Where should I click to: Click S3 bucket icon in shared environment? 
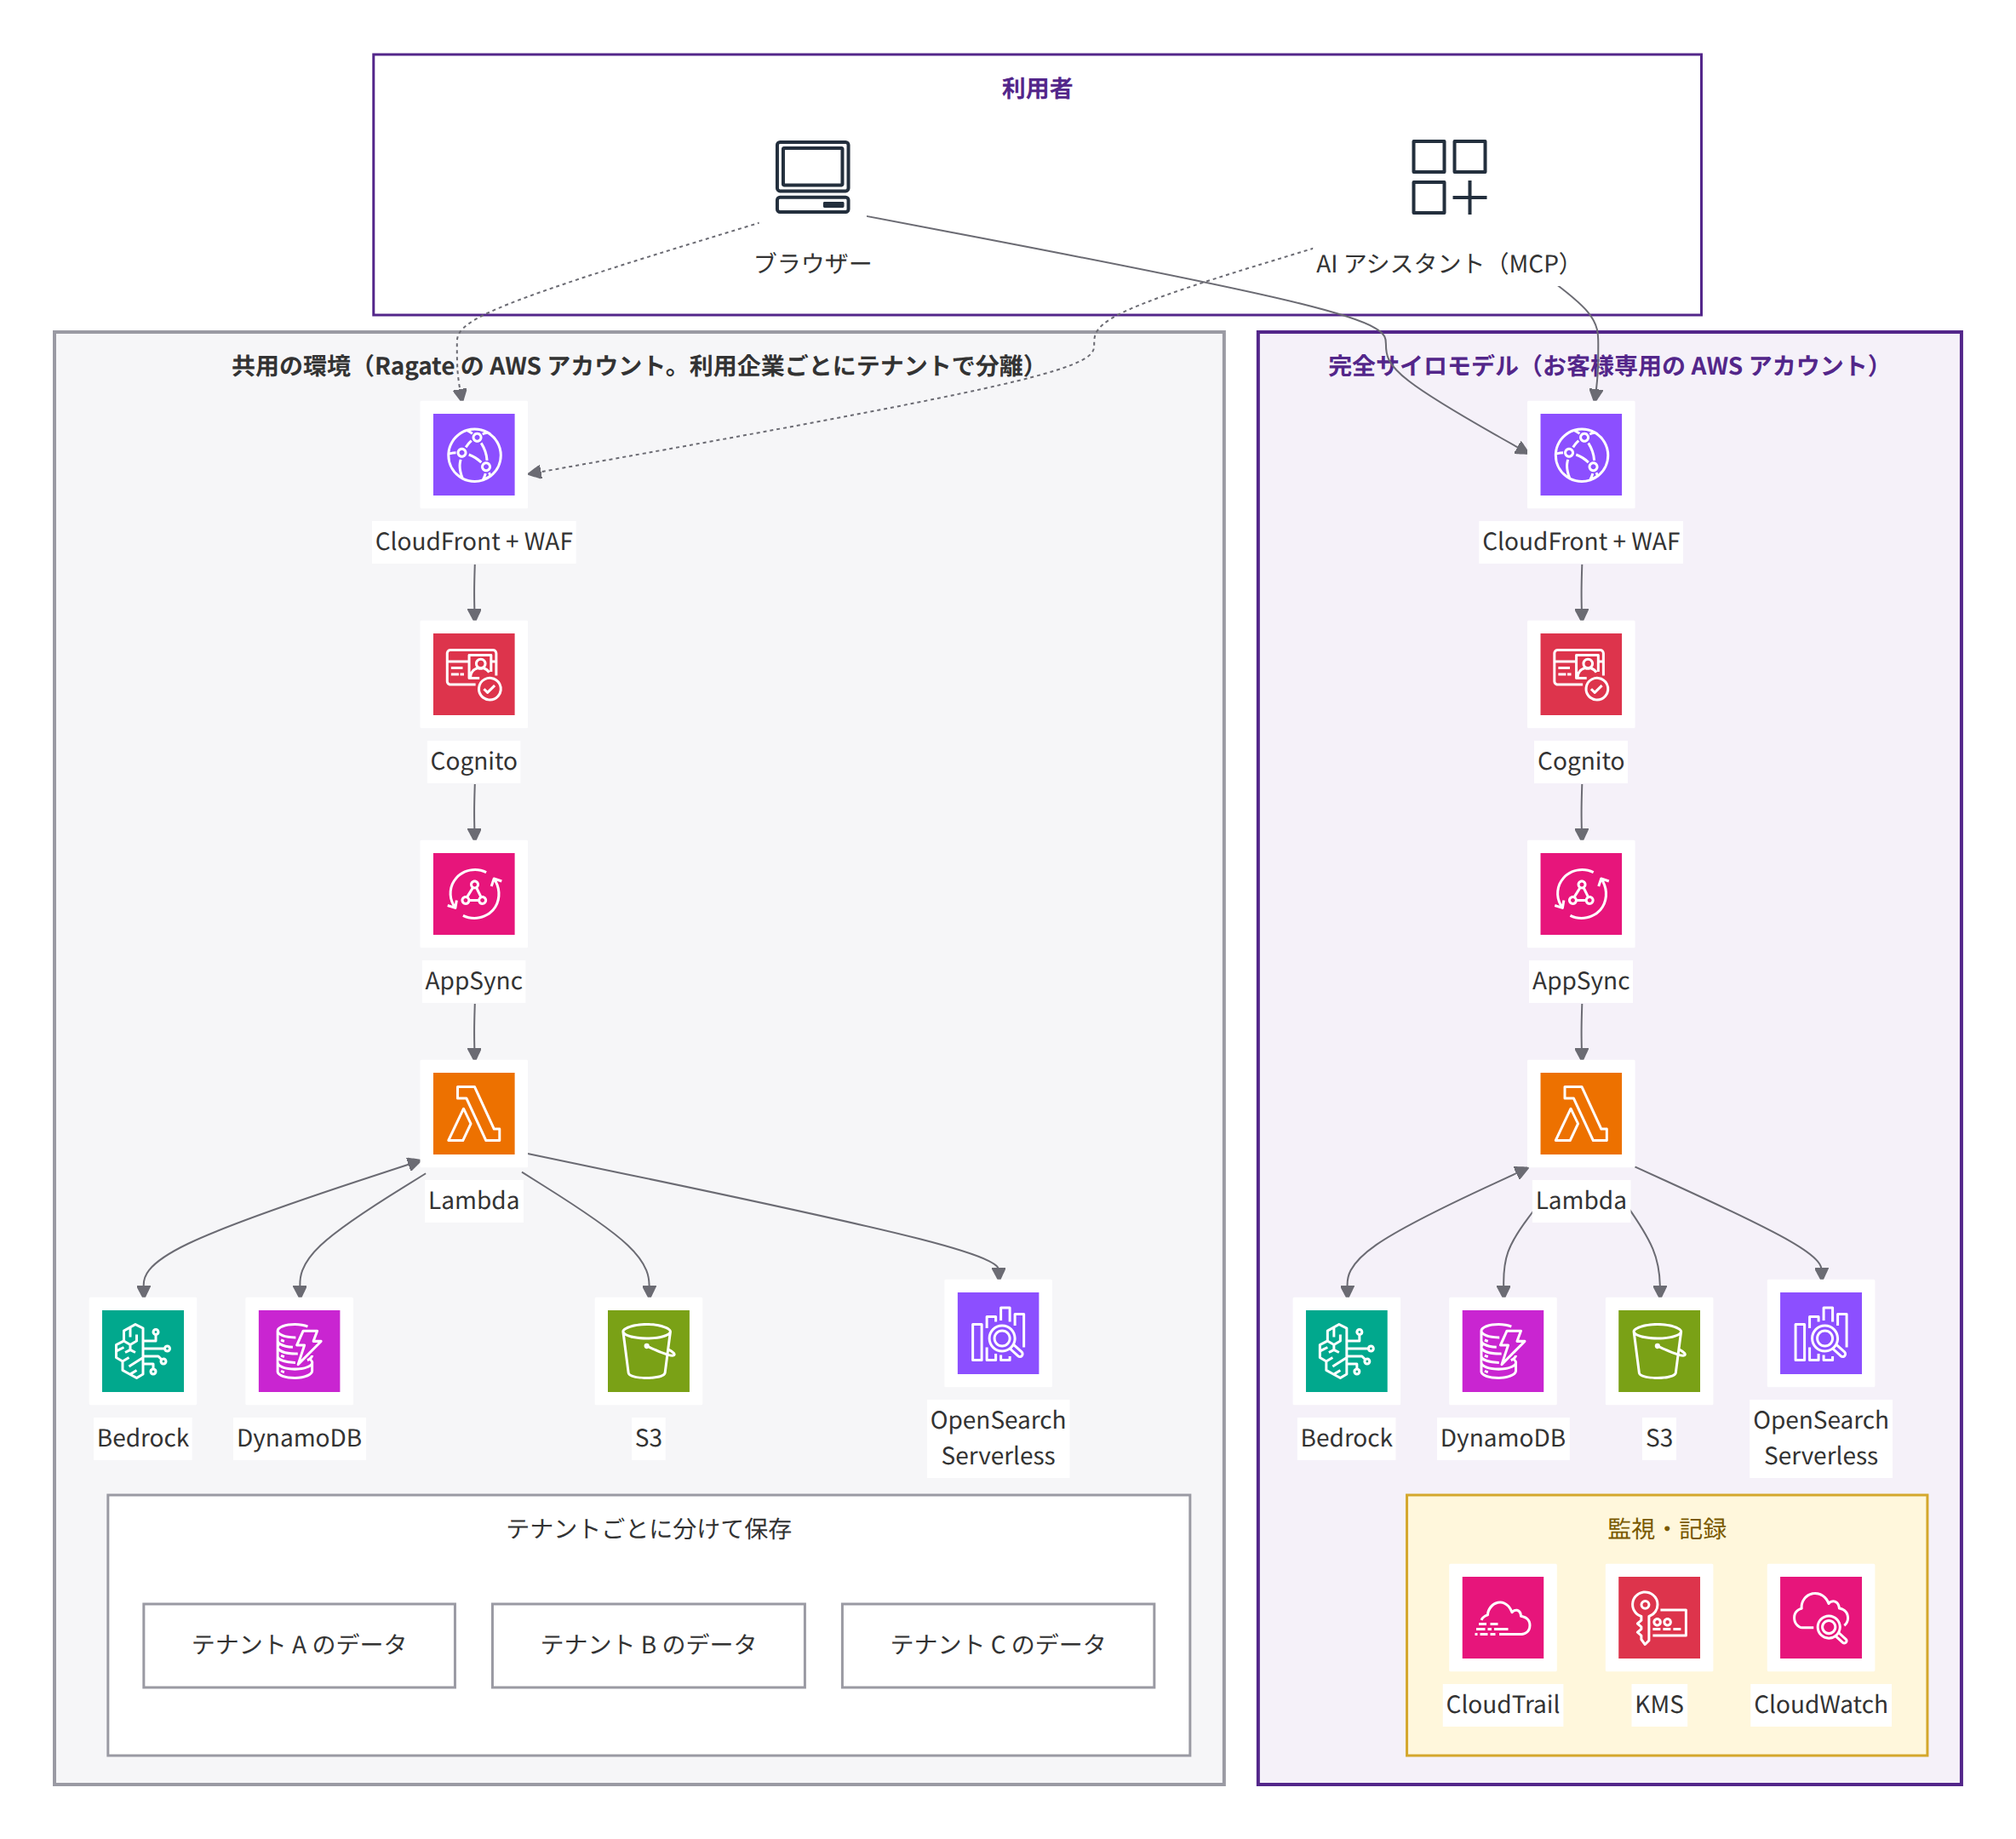tap(648, 1351)
